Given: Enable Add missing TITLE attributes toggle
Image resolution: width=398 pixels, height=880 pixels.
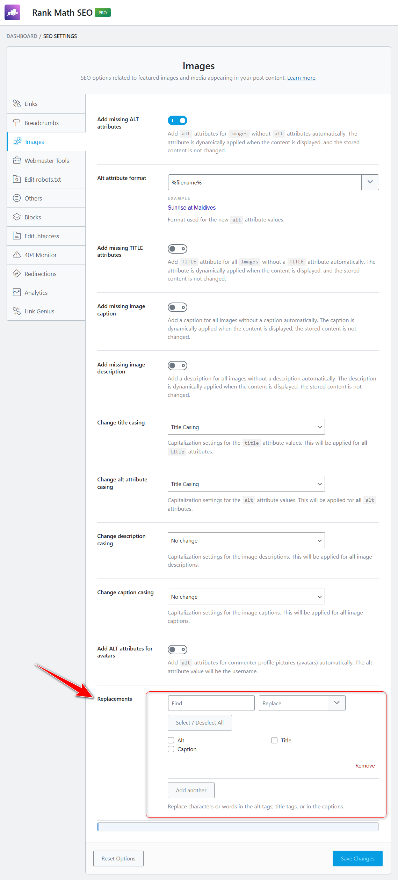Looking at the screenshot, I should pyautogui.click(x=178, y=249).
